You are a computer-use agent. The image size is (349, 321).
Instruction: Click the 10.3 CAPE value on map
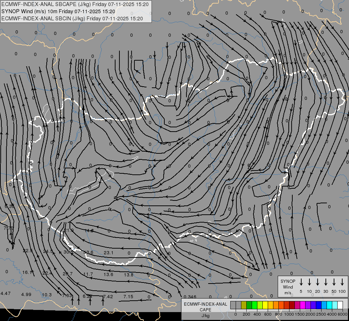(x=47, y=295)
